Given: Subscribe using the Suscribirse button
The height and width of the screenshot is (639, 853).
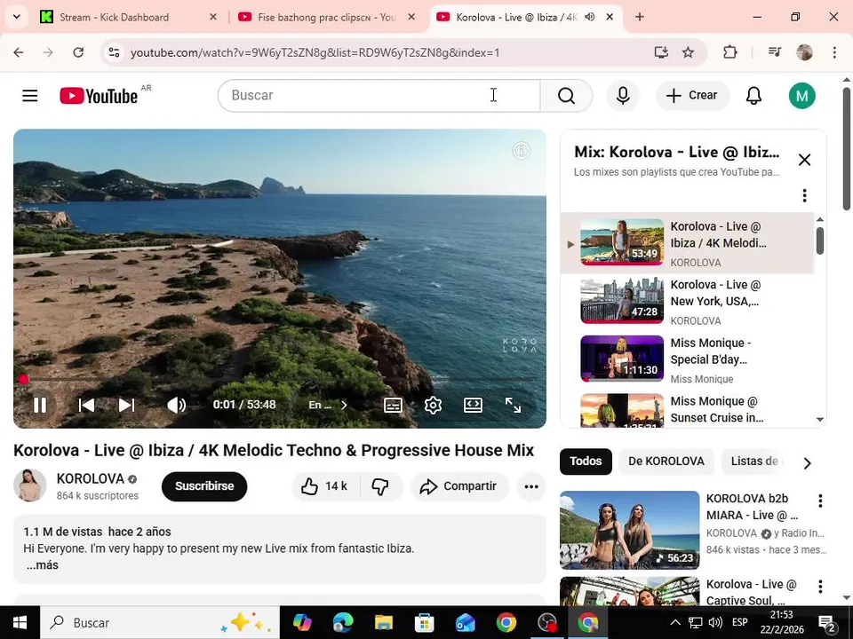Looking at the screenshot, I should 204,486.
